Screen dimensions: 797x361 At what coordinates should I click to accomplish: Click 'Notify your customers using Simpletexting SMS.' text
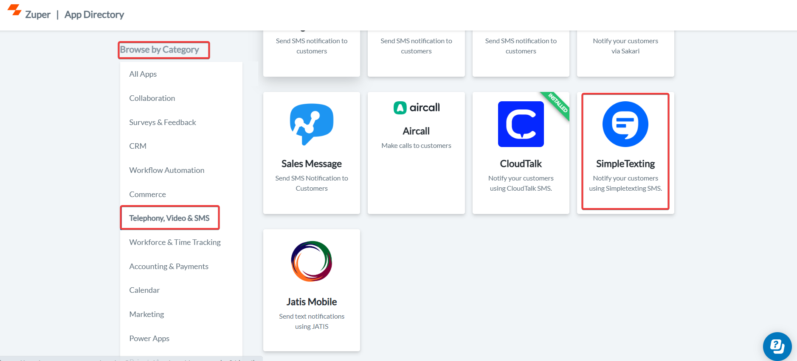click(x=625, y=183)
